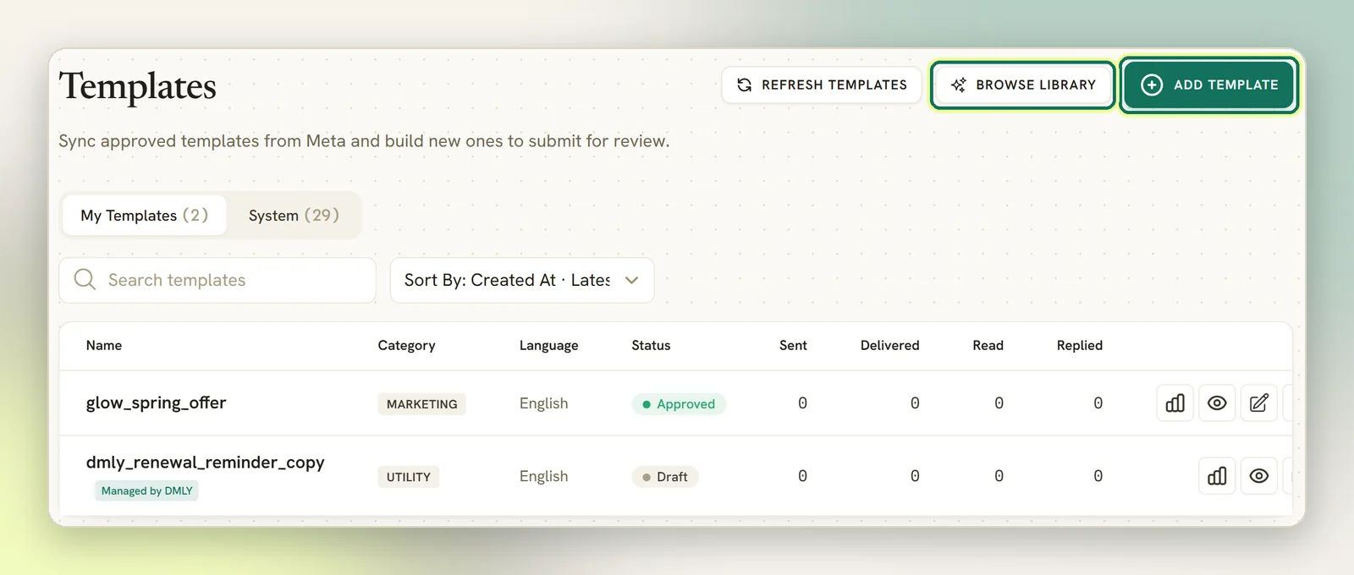
Task: Click English language in dmly_renewal_reminder_copy row
Action: point(543,476)
